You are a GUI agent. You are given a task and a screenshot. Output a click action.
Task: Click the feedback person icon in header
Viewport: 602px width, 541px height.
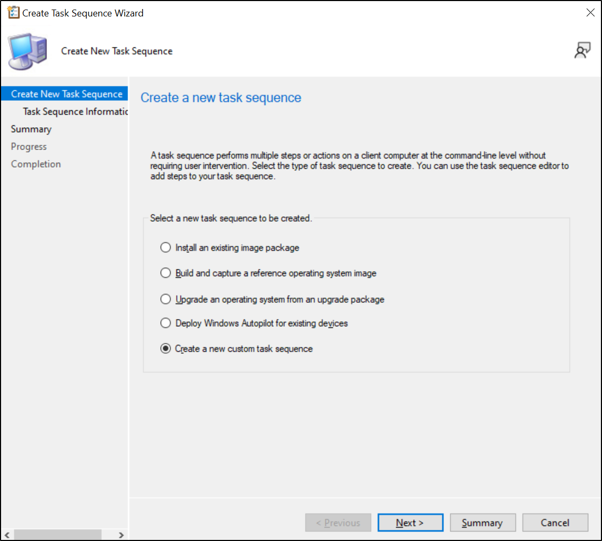pos(582,50)
